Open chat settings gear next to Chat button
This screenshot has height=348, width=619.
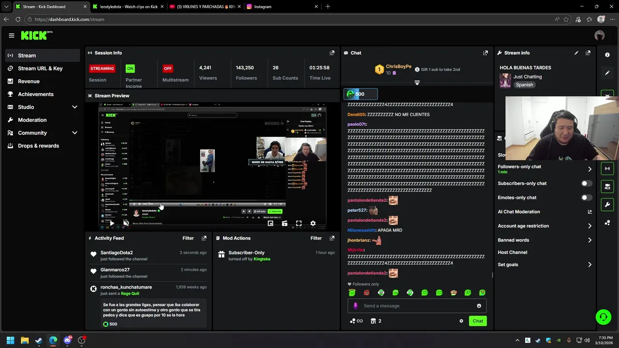(x=461, y=321)
